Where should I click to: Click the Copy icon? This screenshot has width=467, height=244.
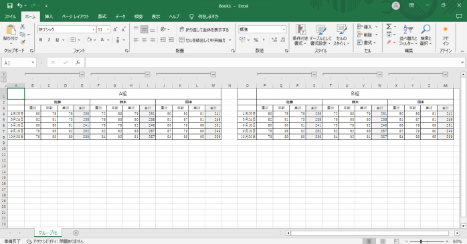pos(23,35)
